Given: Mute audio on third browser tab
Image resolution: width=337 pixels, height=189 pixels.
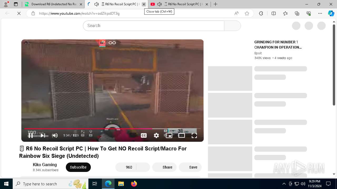Looking at the screenshot, I should pos(160,4).
